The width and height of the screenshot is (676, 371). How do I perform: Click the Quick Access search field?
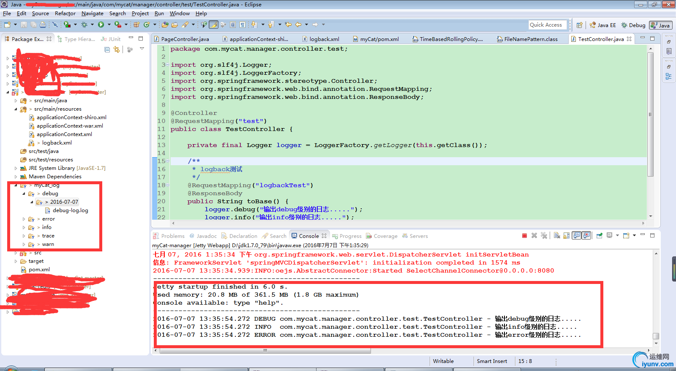pos(546,25)
